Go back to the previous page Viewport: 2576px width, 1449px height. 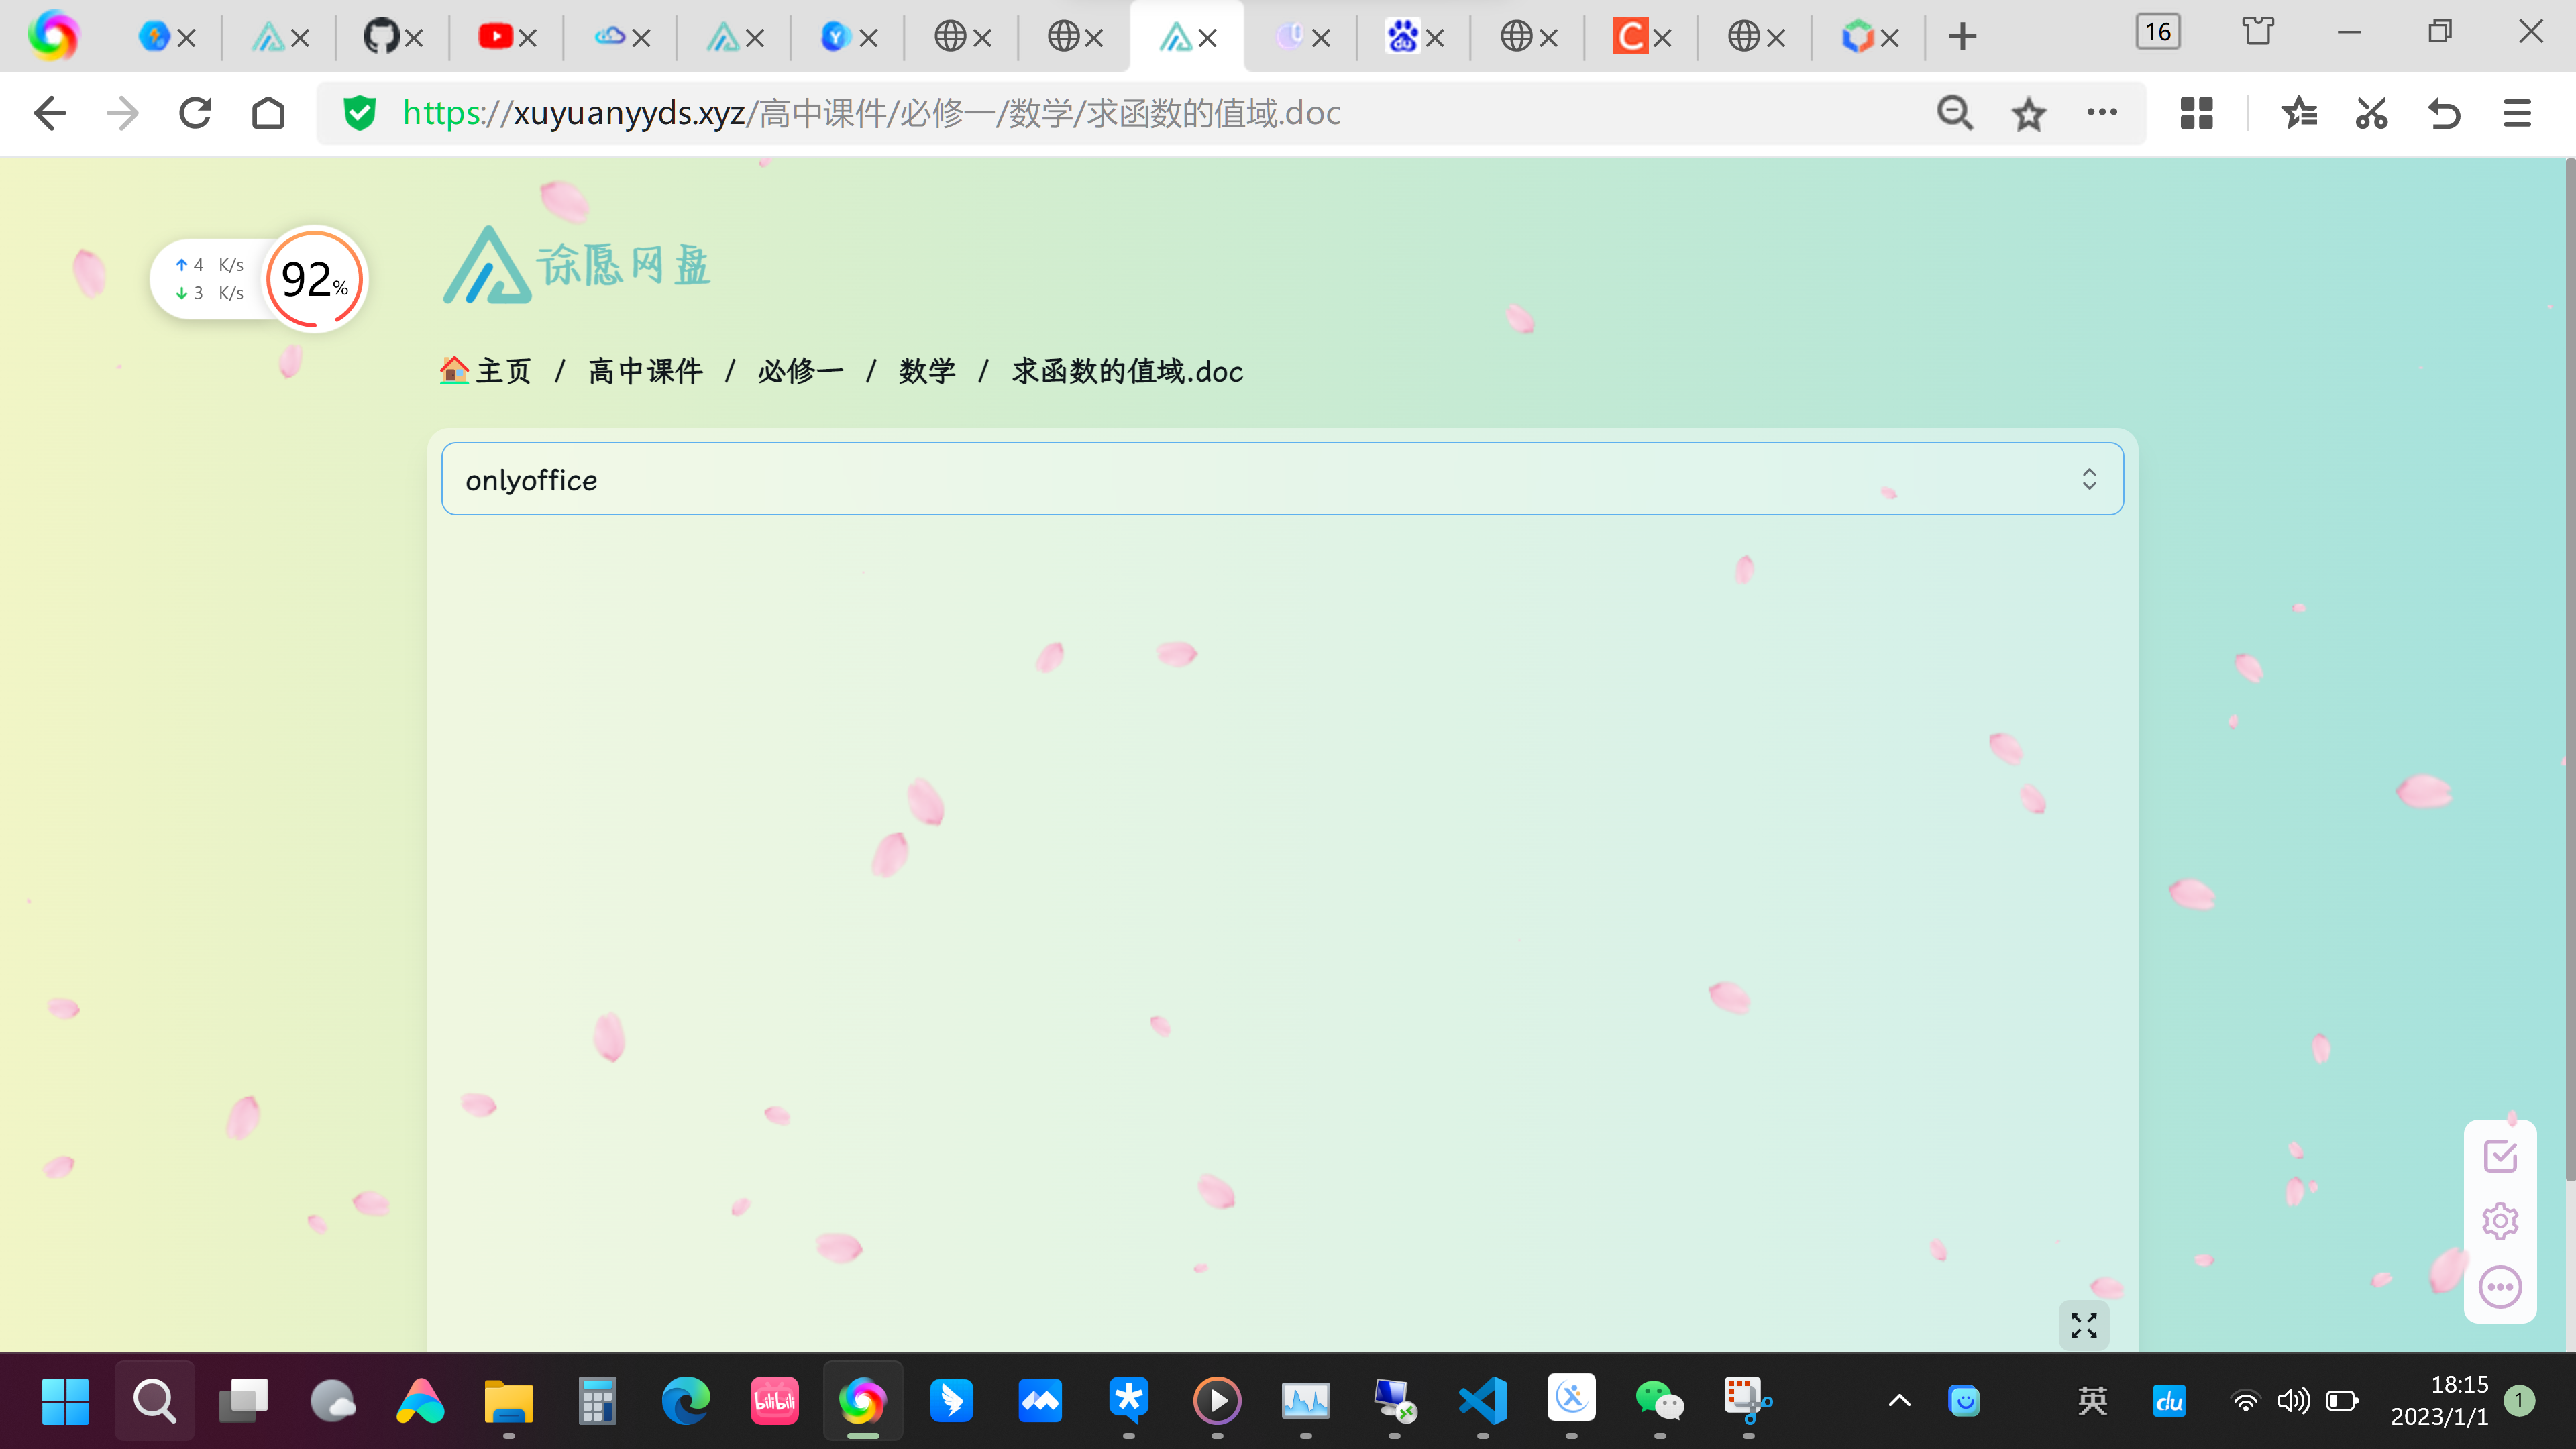(49, 113)
